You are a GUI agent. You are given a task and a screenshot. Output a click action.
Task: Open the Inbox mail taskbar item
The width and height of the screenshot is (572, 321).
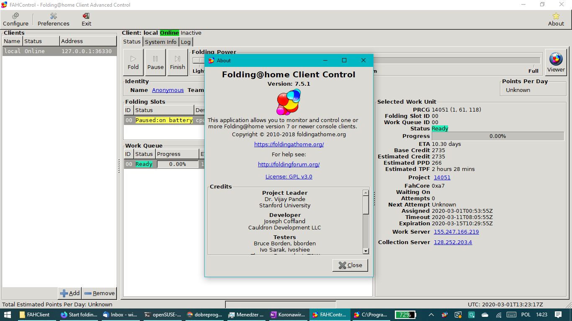120,315
